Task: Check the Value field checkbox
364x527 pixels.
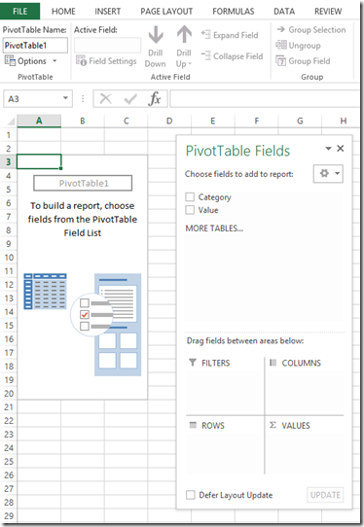Action: (x=190, y=210)
